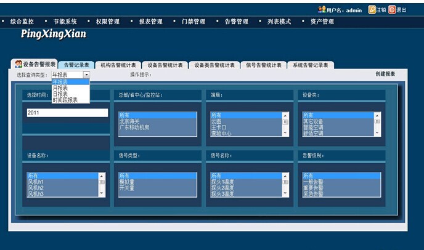Open the 系统告警记录表 tab

click(x=310, y=65)
